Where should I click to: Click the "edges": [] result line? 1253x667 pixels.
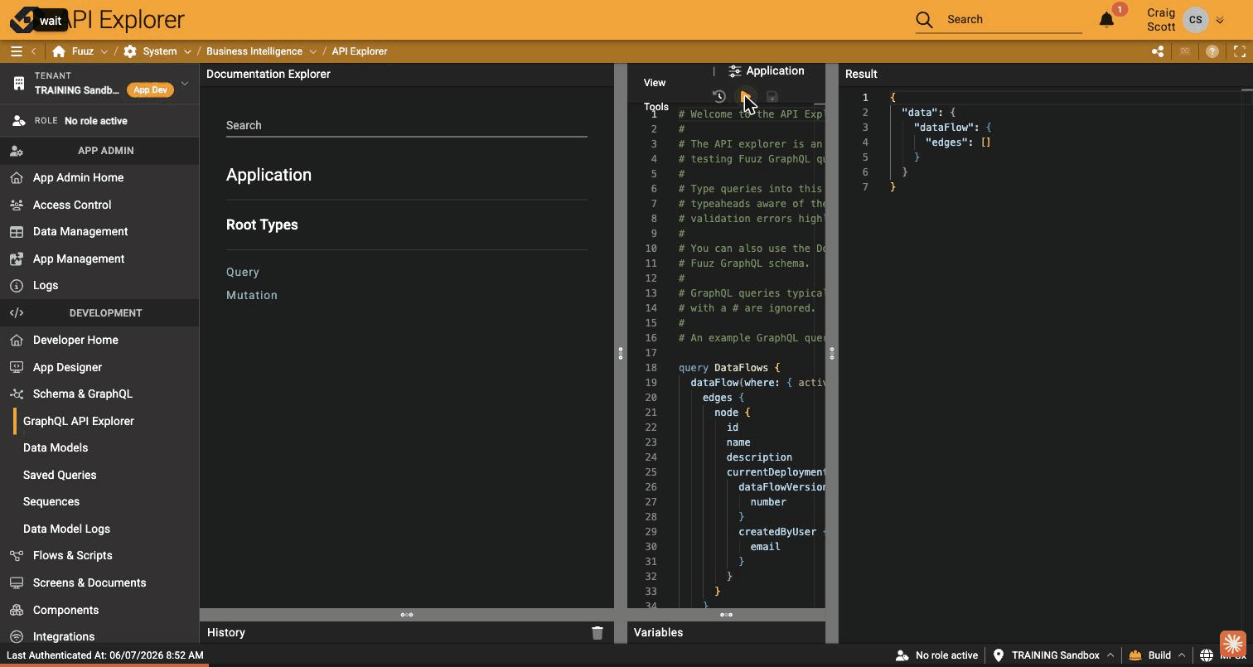pos(958,143)
